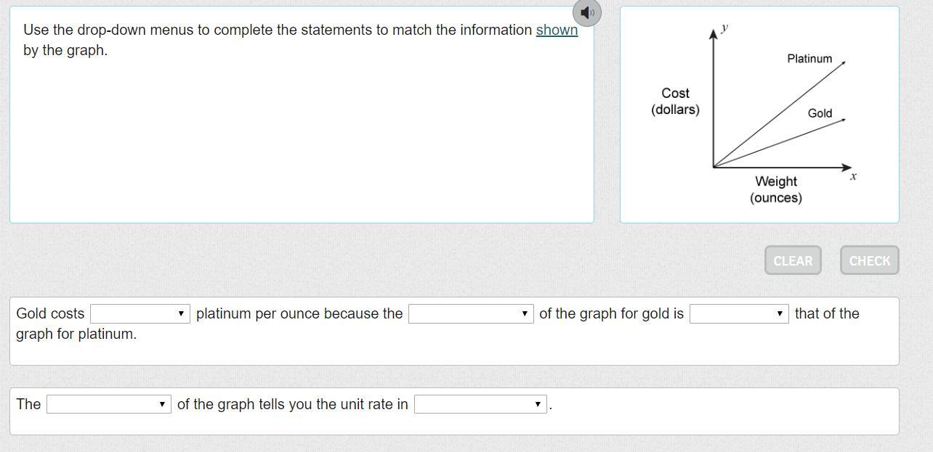Play the audio read-aloud speaker icon

587,12
